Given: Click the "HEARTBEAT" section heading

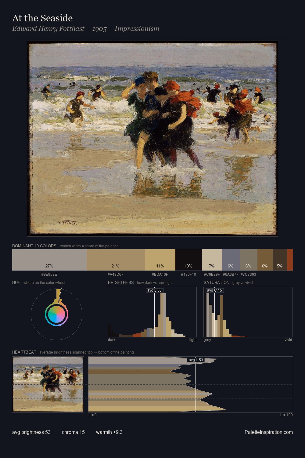Looking at the screenshot, I should click(24, 352).
